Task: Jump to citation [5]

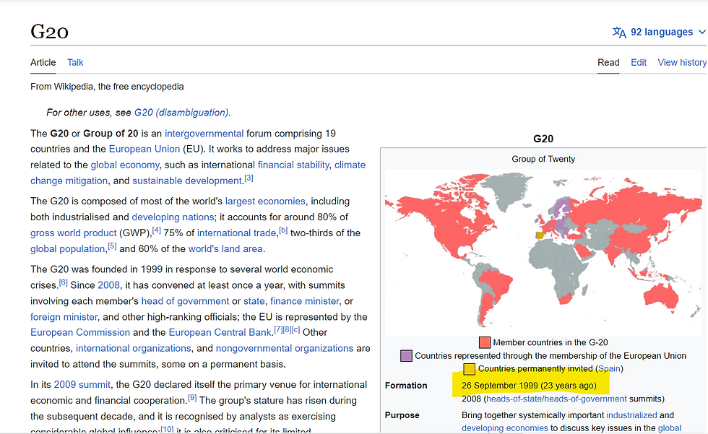Action: pos(112,246)
